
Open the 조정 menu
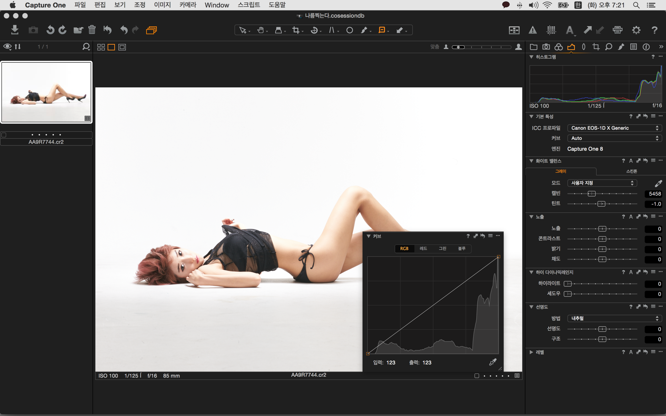click(139, 5)
